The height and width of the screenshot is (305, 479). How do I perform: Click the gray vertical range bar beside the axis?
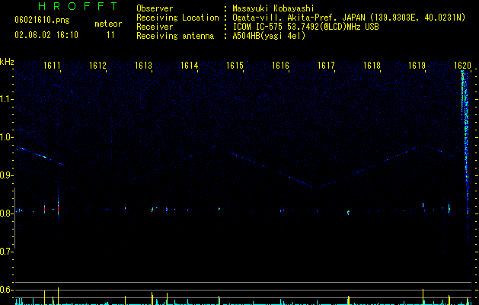pos(14,218)
